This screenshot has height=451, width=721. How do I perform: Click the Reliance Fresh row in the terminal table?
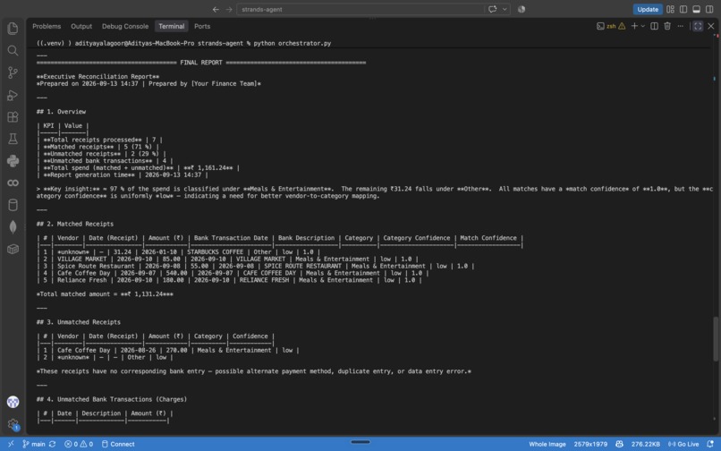[x=229, y=280]
